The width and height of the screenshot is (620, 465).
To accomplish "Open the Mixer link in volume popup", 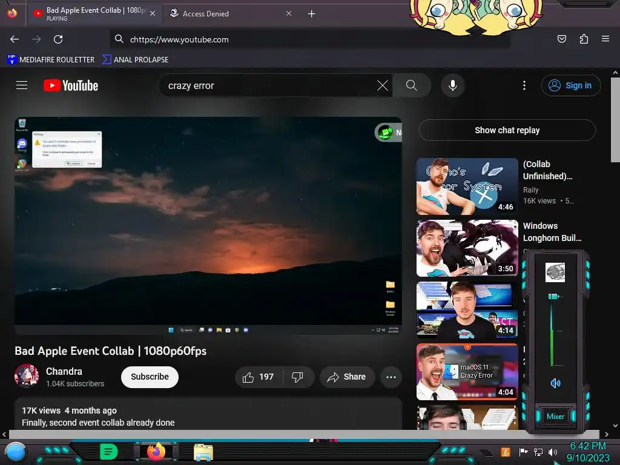I will [555, 417].
